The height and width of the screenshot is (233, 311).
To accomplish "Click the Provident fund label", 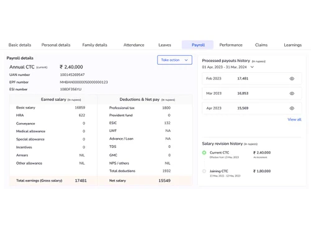I will point(121,115).
